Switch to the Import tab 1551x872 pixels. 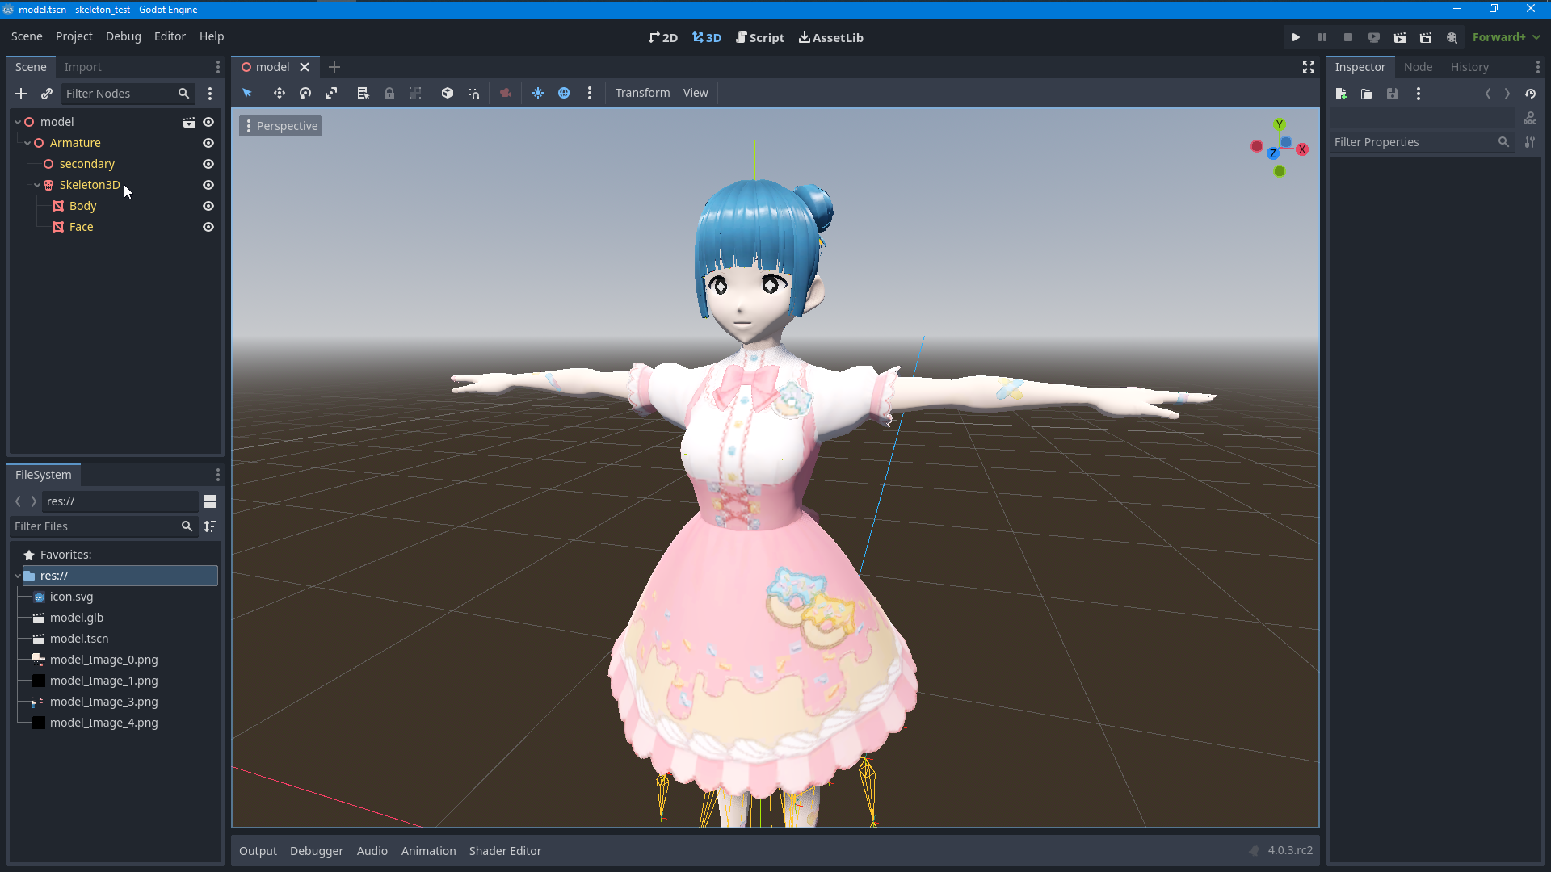pos(83,66)
